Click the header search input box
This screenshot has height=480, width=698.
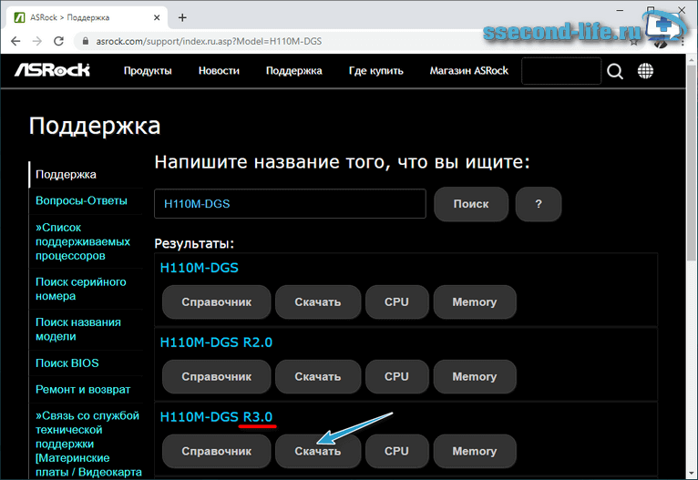(561, 71)
